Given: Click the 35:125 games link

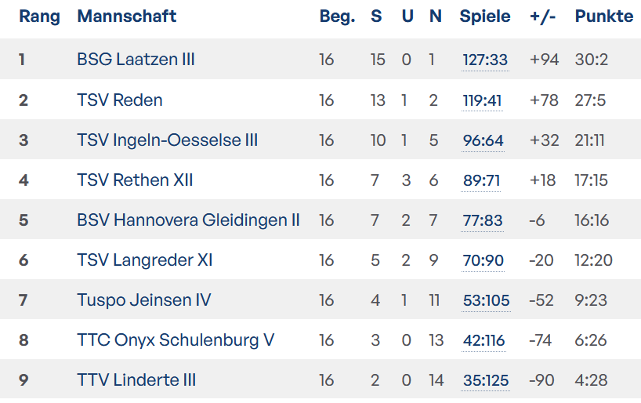Looking at the screenshot, I should 486,380.
